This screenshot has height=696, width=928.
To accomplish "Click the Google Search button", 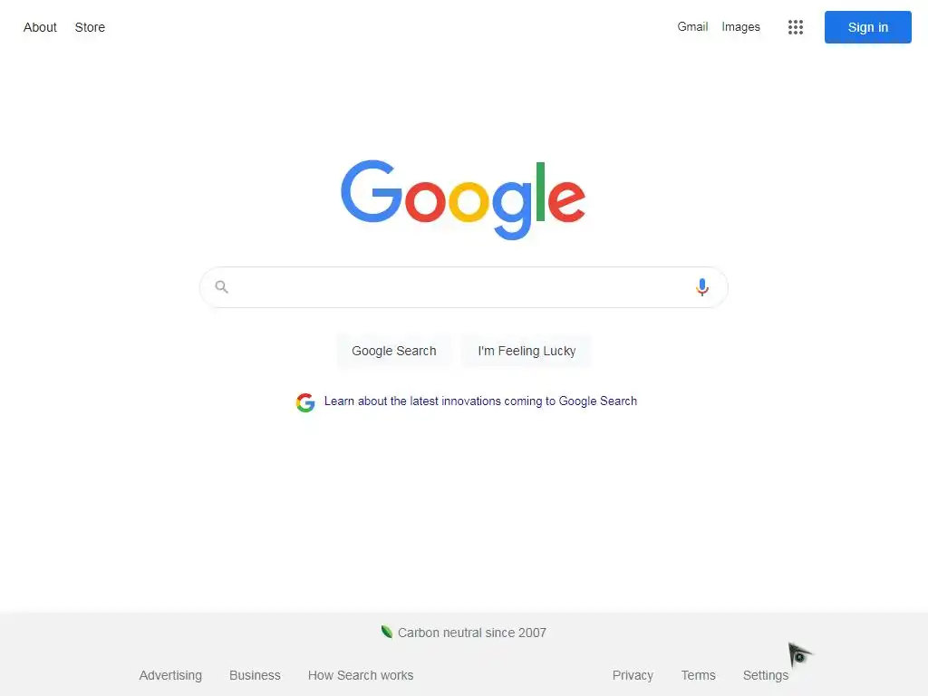I will tap(394, 351).
